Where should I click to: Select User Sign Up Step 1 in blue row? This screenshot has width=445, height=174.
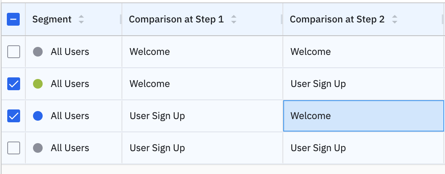point(157,116)
